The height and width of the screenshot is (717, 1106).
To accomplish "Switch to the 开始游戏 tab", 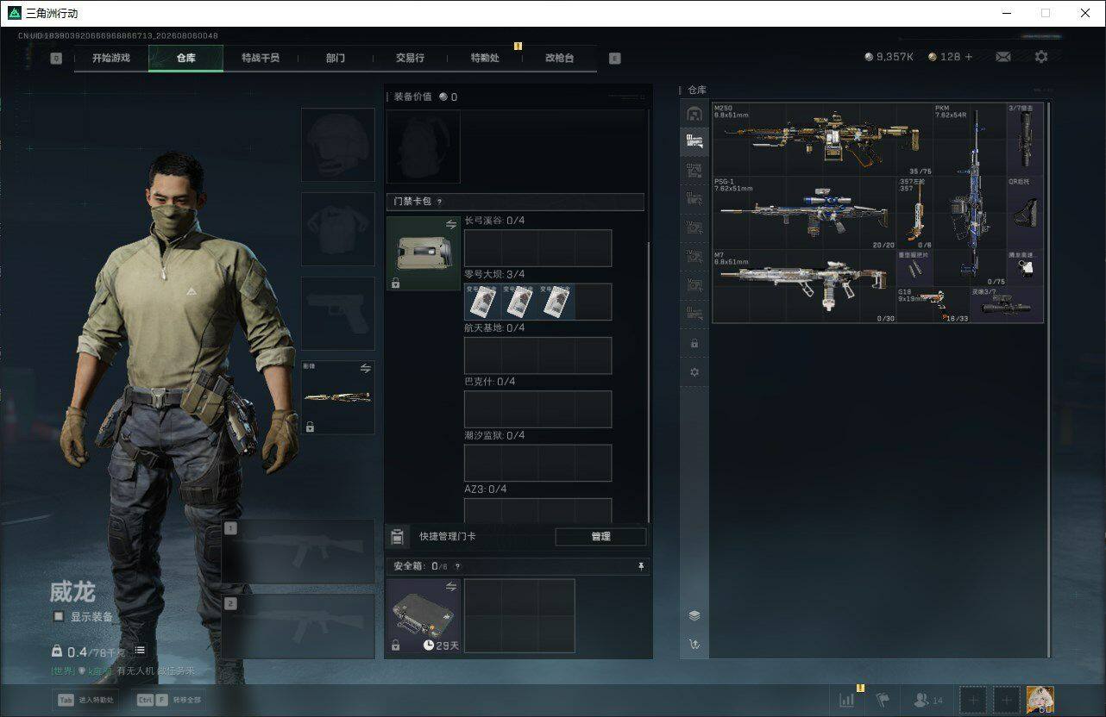I will point(111,58).
